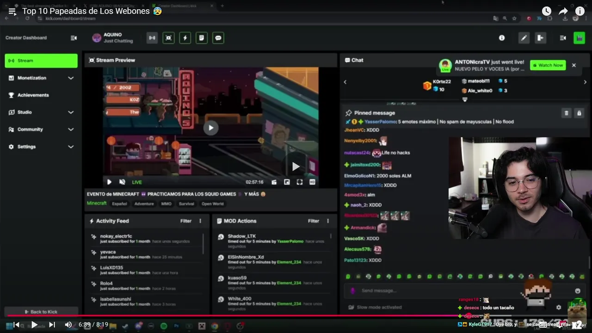Collapse the Creator Dashboard sidebar

click(74, 38)
